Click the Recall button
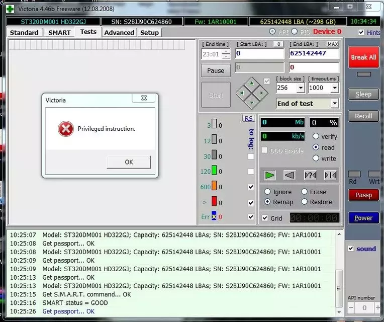 coord(364,116)
